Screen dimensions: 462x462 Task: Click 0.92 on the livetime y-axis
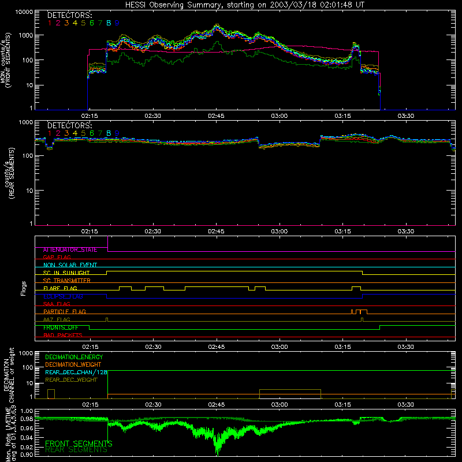tap(27, 447)
